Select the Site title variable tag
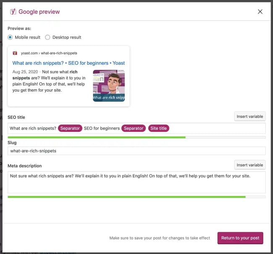Viewport: 273px width, 254px height. tap(158, 128)
